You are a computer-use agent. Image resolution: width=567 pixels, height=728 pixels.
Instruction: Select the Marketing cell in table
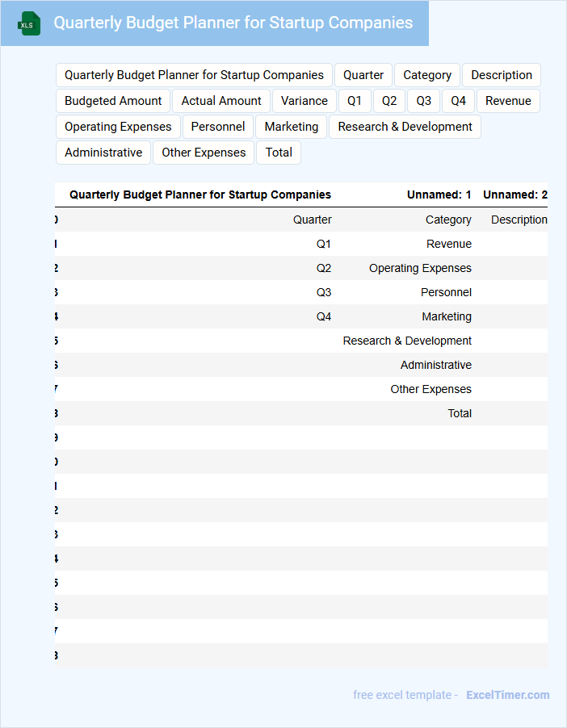pyautogui.click(x=446, y=316)
